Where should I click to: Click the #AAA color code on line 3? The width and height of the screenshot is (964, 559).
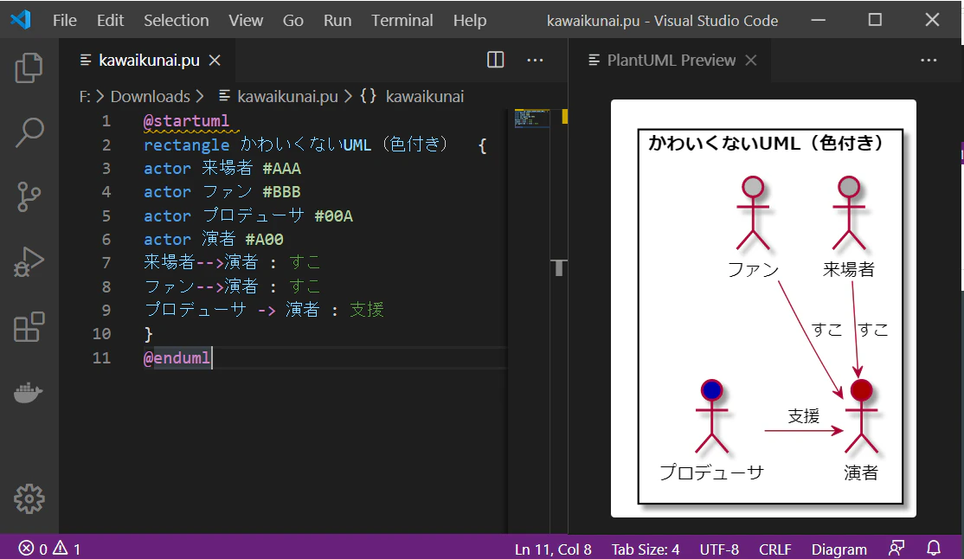281,169
